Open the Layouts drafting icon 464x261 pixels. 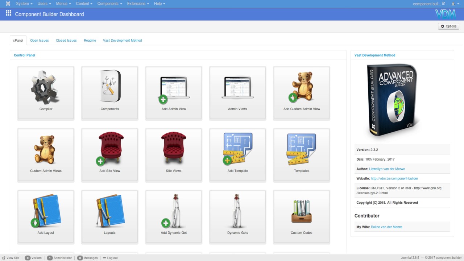point(110,211)
